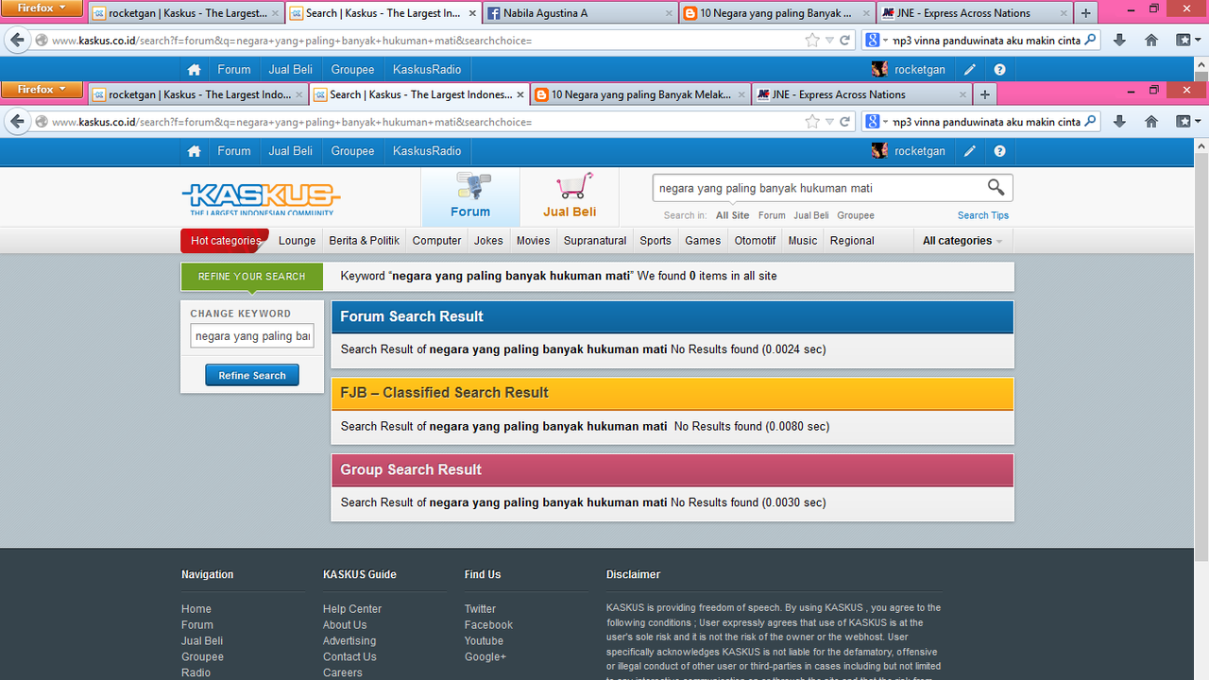Click Home icon in back window toolbar
Screen dimensions: 1209x680
click(1151, 41)
